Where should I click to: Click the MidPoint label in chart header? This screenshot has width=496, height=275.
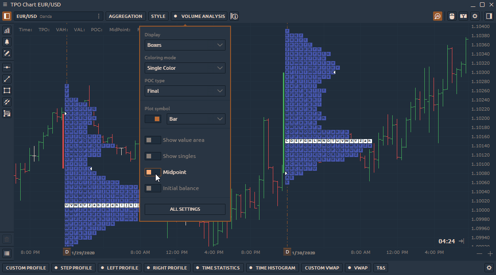click(119, 29)
